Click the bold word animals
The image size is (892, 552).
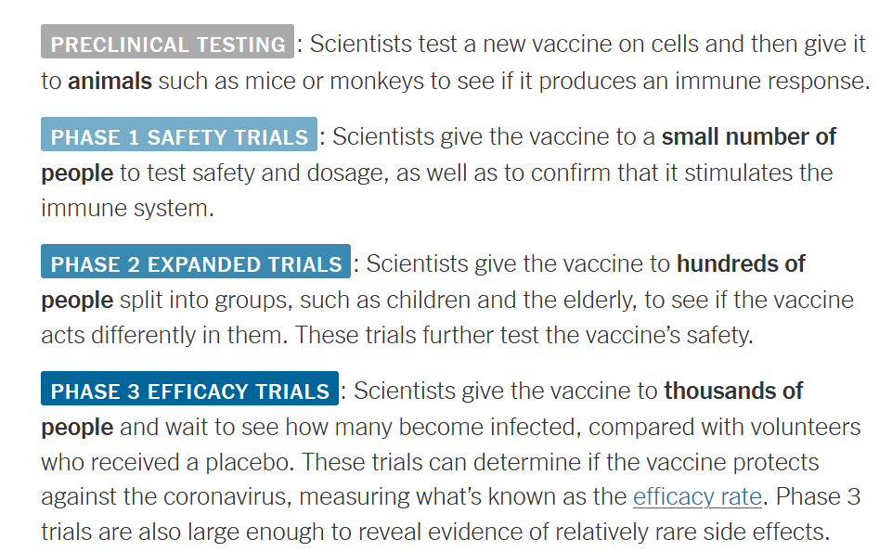[110, 81]
